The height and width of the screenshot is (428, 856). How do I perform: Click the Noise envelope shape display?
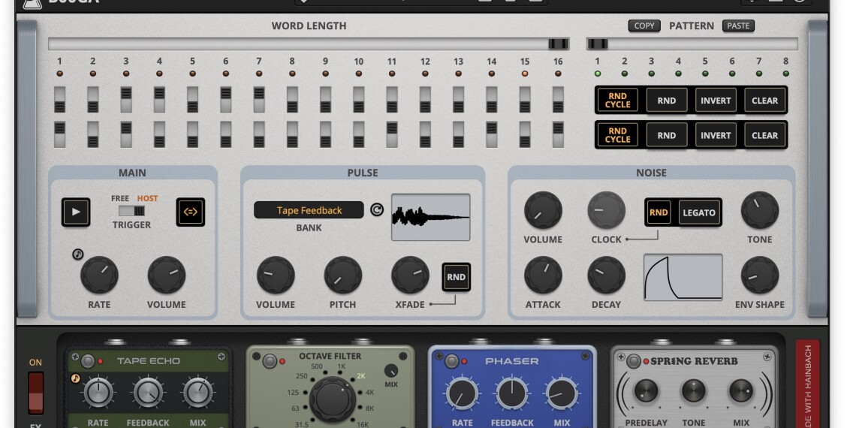pos(683,277)
